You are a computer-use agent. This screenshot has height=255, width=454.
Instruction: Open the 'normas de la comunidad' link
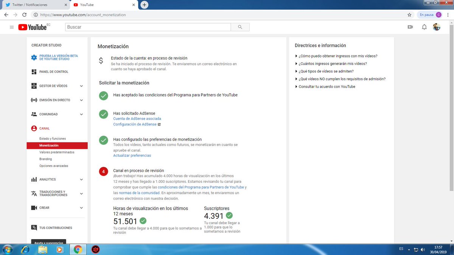pyautogui.click(x=139, y=193)
